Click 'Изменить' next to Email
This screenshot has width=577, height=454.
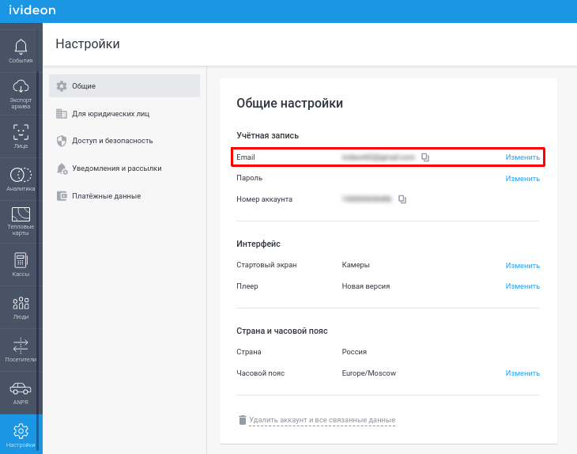click(x=522, y=157)
